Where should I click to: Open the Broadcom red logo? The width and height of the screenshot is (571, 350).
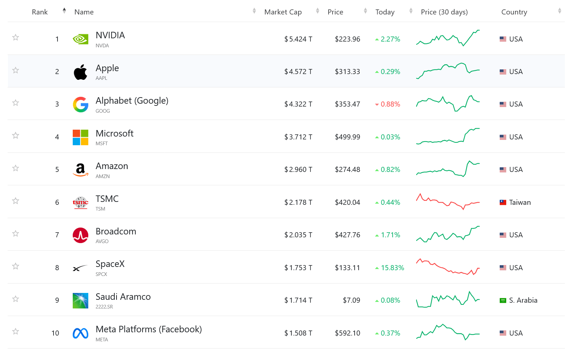pyautogui.click(x=80, y=235)
